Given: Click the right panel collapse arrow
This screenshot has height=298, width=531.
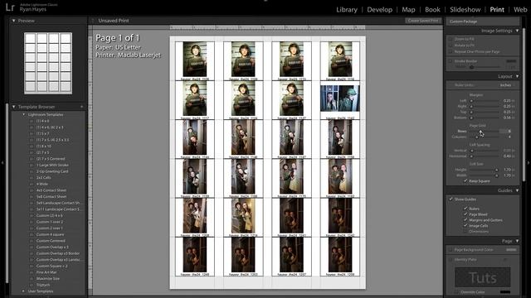Looking at the screenshot, I should tap(529, 162).
